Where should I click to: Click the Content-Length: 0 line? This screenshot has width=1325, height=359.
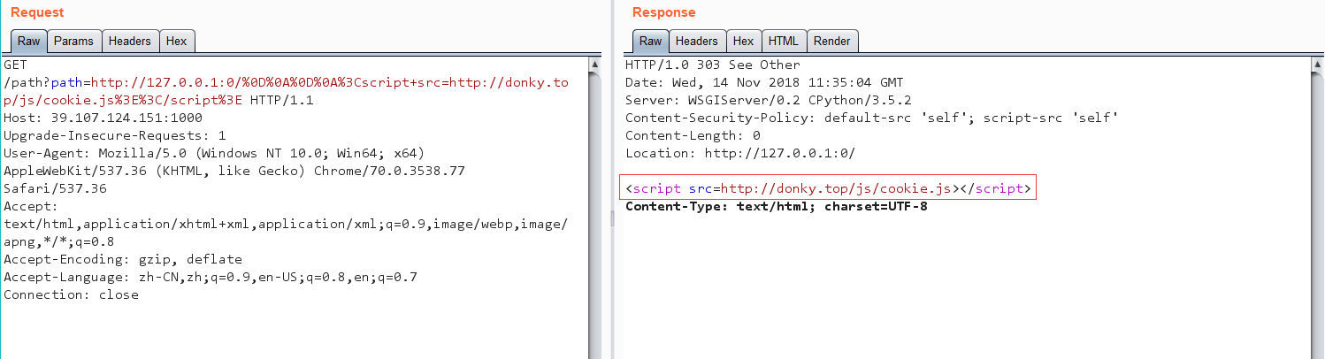(x=693, y=135)
